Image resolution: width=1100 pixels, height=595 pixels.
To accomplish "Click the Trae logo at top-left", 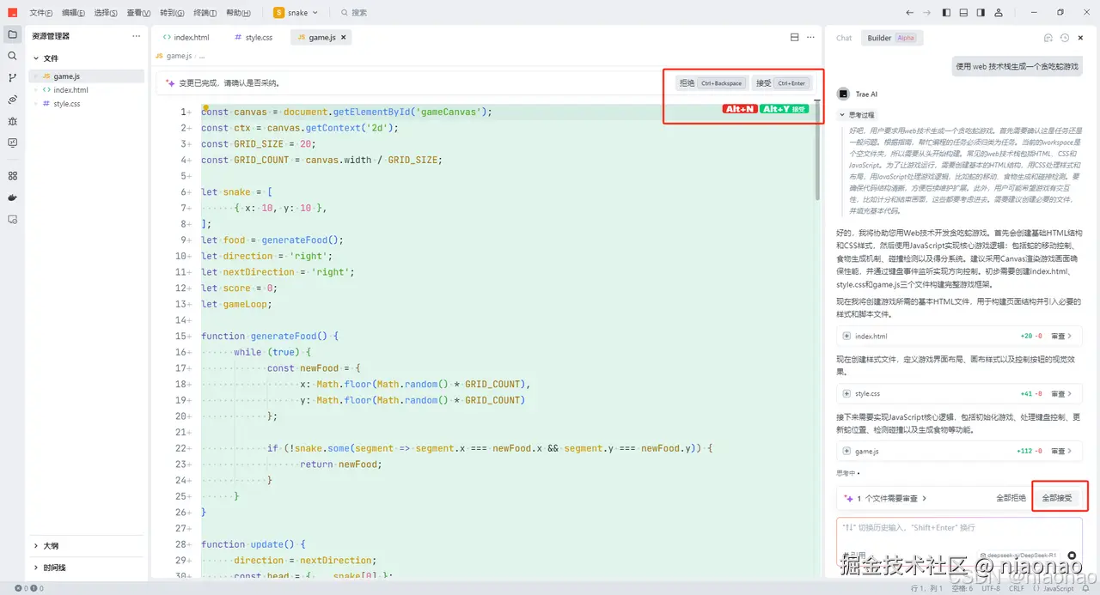I will coord(13,13).
